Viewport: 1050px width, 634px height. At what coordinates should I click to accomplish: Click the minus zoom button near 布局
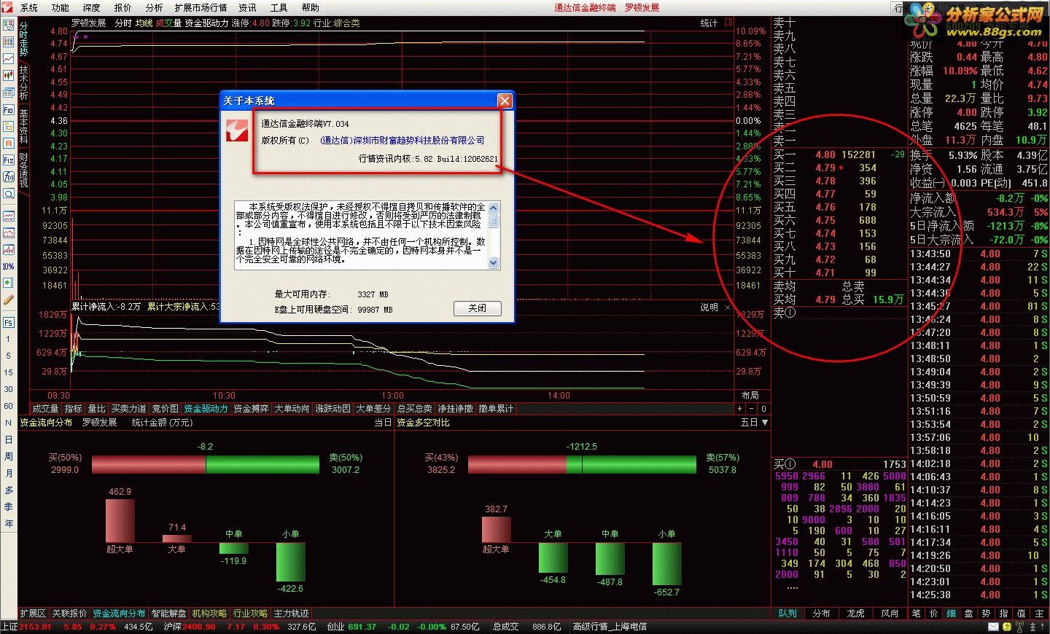(752, 409)
